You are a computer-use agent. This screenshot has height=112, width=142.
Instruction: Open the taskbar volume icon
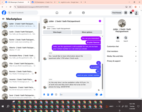tap(120, 106)
